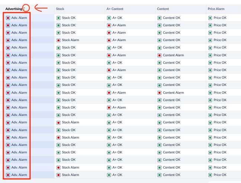Select Price OK in the Stock Alarm, A+ Alarm row

coord(220,40)
